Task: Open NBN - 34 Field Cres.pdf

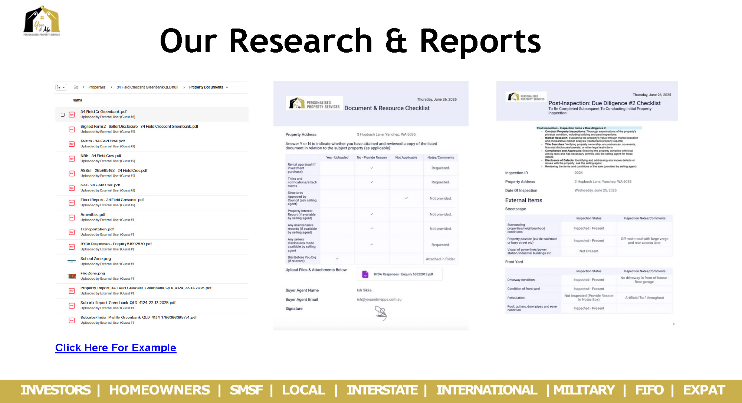Action: tap(101, 156)
